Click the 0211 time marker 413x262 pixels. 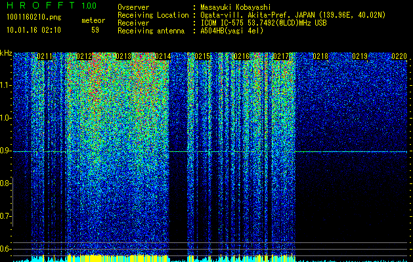[45, 56]
